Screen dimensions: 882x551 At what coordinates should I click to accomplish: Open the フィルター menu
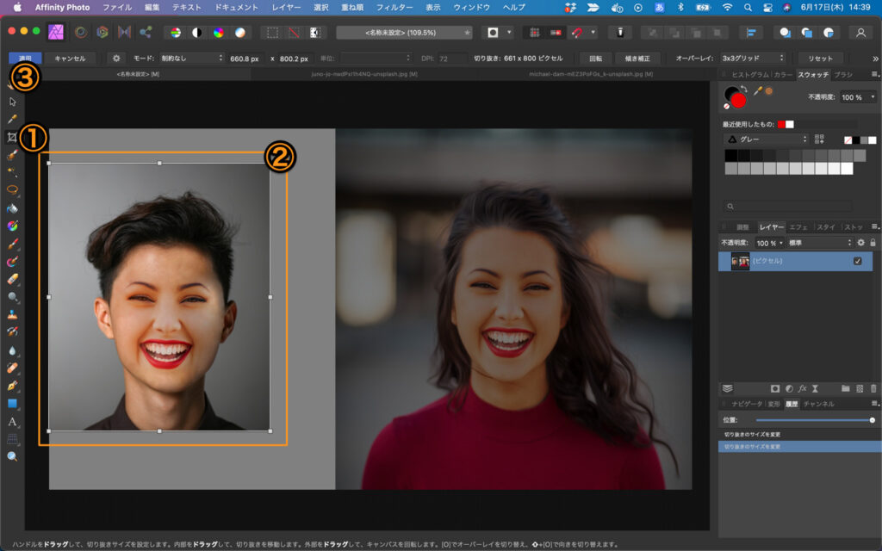(394, 7)
